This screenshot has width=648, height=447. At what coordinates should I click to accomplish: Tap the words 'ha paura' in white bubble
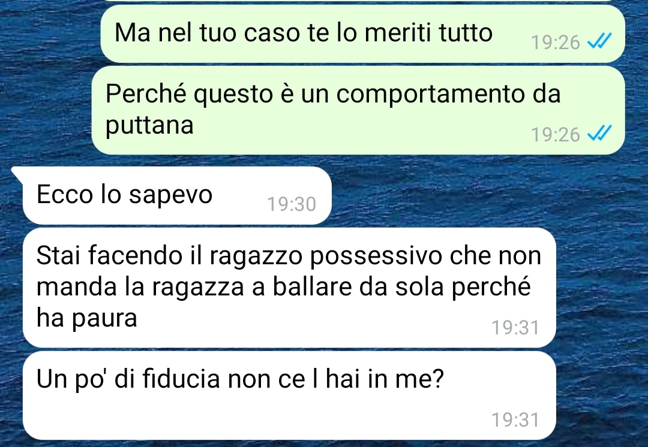coord(87,318)
